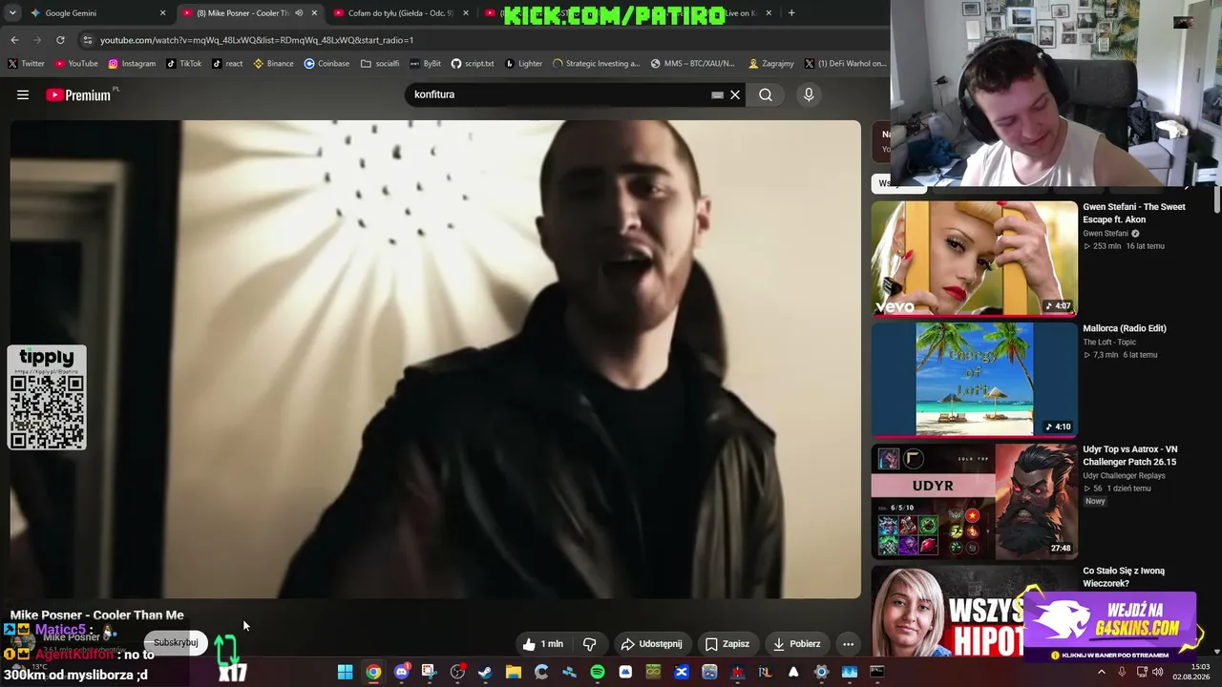Like the video with 1 mln likes

pos(542,644)
